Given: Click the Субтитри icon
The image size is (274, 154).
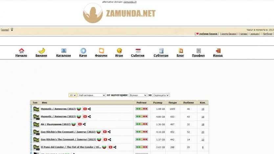Looking at the screenshot, I should 161,51.
